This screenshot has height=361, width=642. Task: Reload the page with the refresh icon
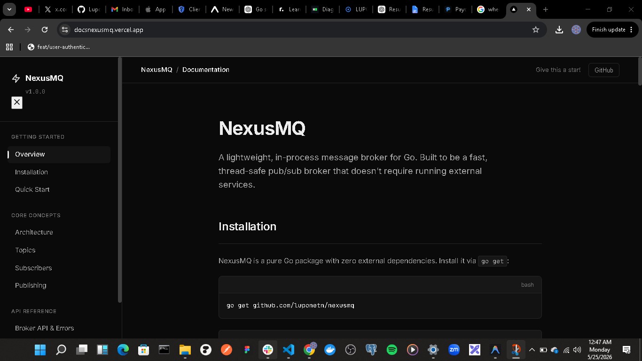tap(45, 30)
